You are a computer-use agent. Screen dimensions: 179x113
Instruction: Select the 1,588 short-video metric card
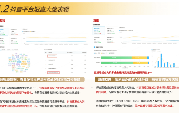click(15, 32)
